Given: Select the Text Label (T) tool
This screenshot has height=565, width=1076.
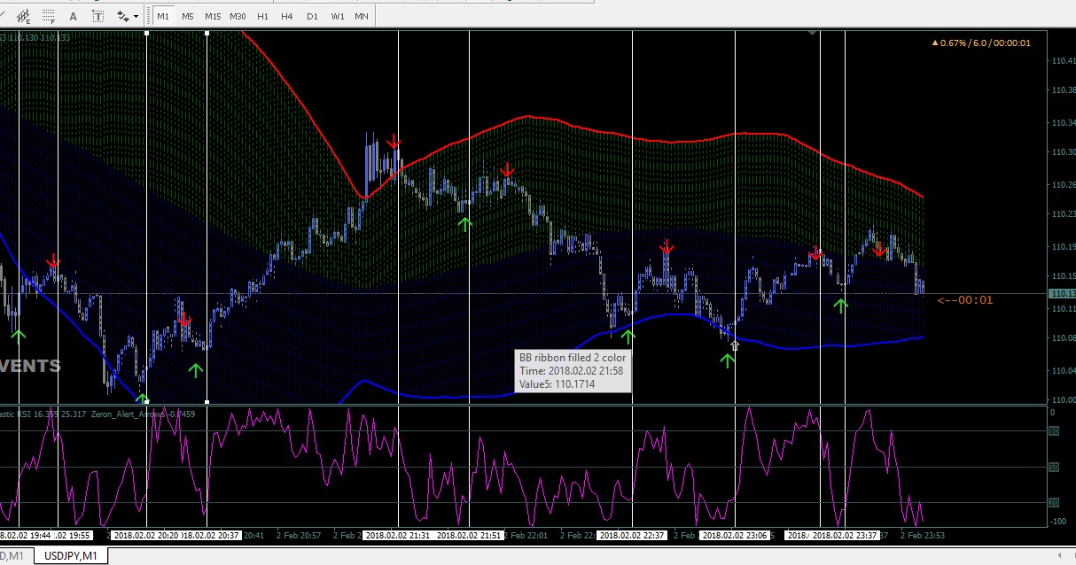Looking at the screenshot, I should pyautogui.click(x=97, y=16).
